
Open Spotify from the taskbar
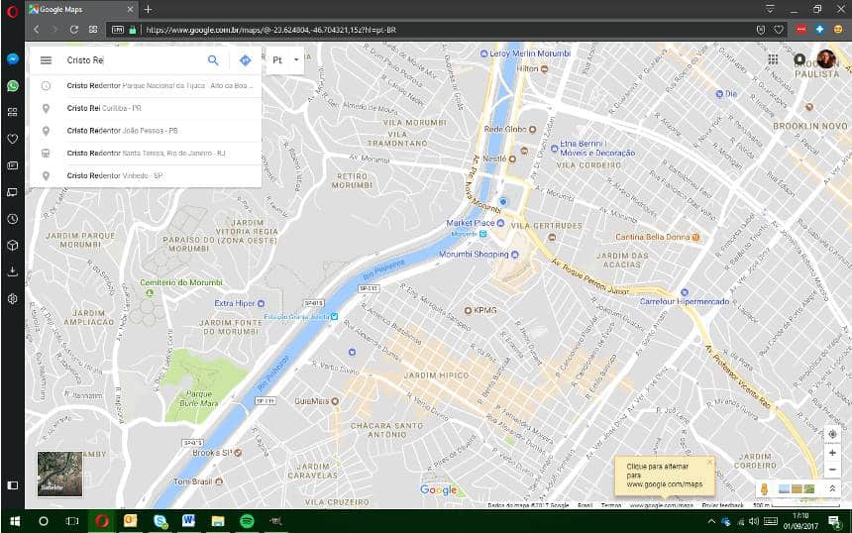[247, 521]
